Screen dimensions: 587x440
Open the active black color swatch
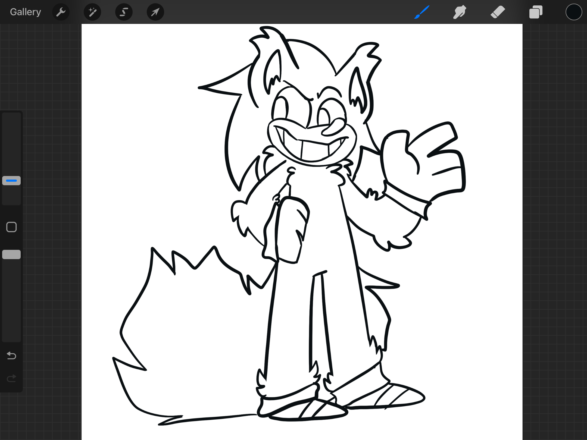coord(574,12)
